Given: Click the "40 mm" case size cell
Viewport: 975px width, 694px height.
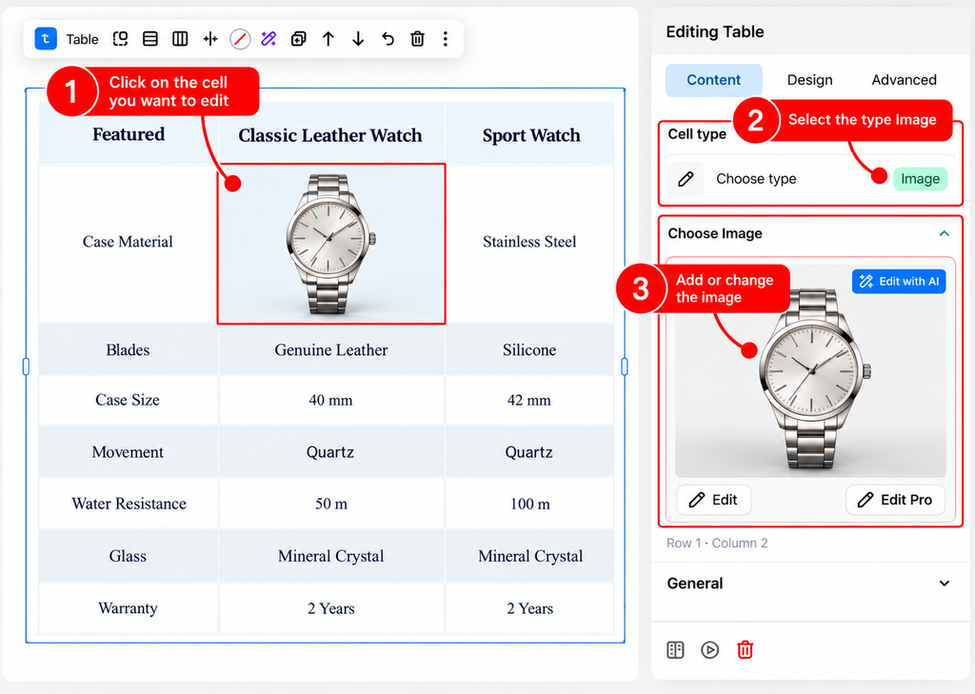Looking at the screenshot, I should (330, 401).
